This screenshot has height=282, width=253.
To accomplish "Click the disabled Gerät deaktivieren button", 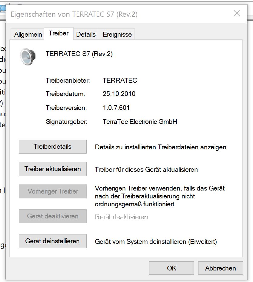I will pyautogui.click(x=53, y=216).
